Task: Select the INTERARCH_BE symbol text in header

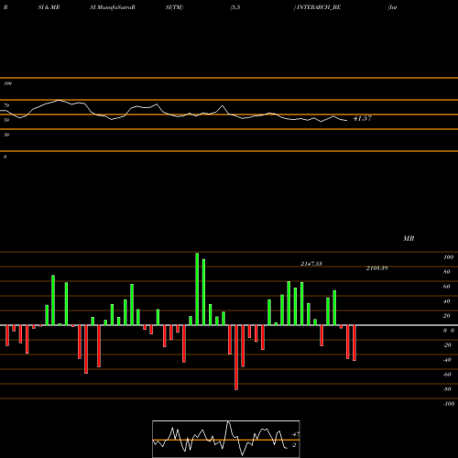Action: pos(319,7)
